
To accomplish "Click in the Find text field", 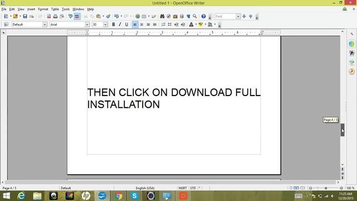I will [x=225, y=16].
